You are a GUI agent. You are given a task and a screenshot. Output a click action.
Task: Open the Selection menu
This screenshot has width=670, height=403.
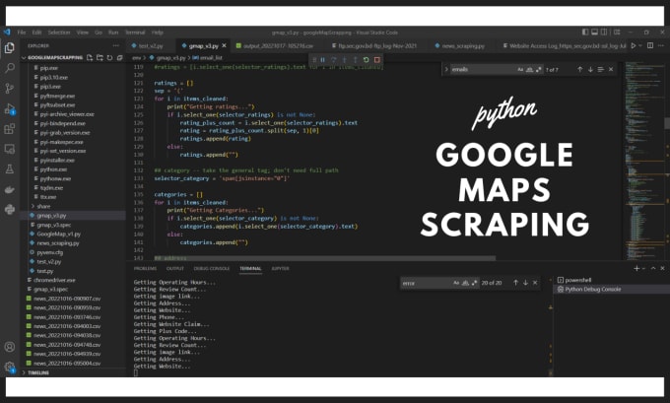click(x=59, y=33)
